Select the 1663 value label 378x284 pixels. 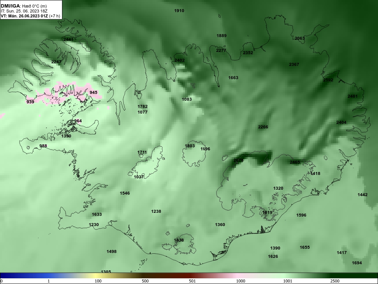(233, 78)
